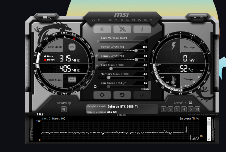Click the Core Voltage slider handle
226x152 pixels.
98,42
